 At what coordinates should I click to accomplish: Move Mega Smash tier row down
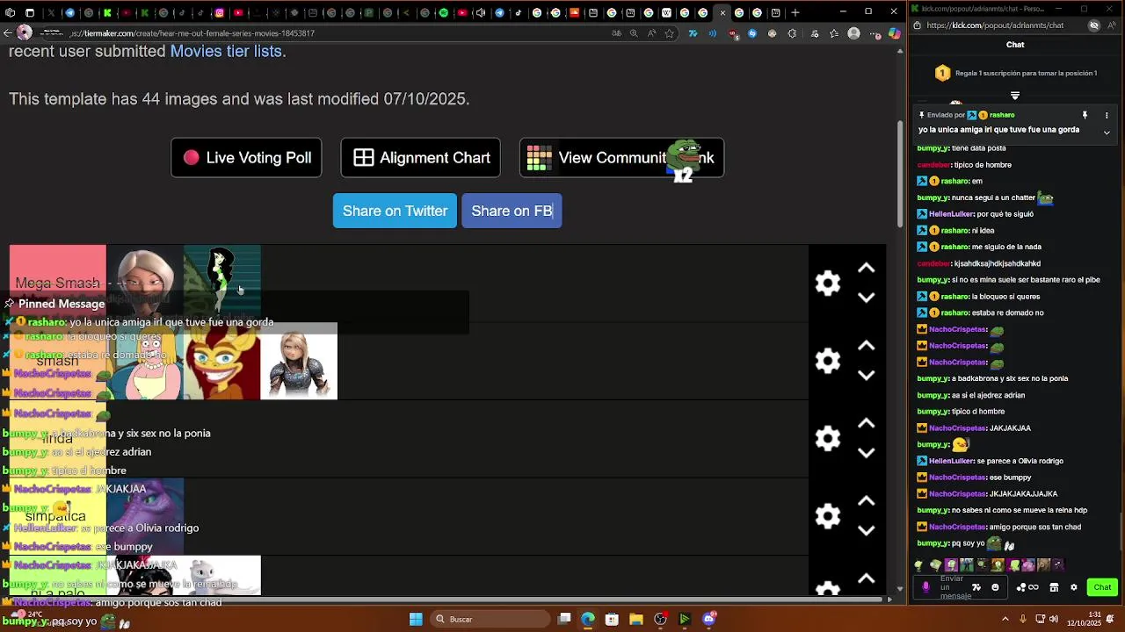[866, 298]
